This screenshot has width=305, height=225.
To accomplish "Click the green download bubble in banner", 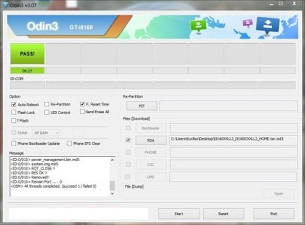I will (x=198, y=26).
